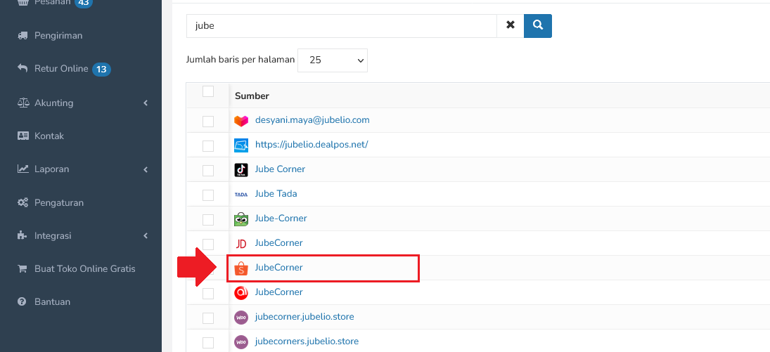Check the box for jubecorner.jubelio.store row

(208, 318)
